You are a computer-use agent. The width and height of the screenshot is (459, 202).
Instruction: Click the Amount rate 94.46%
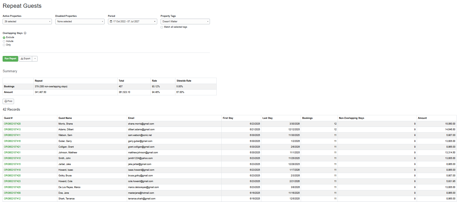(156, 92)
